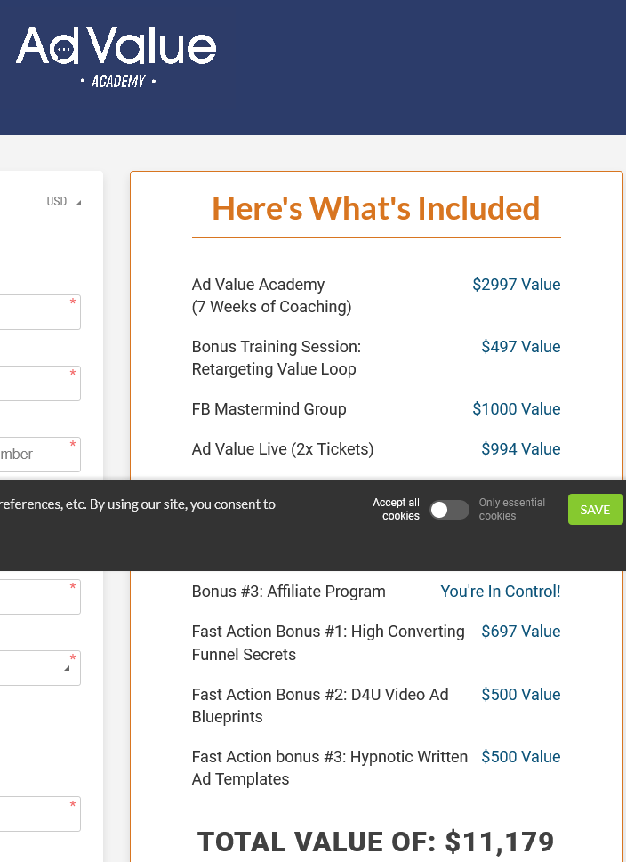Select 'Fast Action bonus #3: Hypnotic Written Ad Templates'
Screen dimensions: 626x862
[x=330, y=768]
